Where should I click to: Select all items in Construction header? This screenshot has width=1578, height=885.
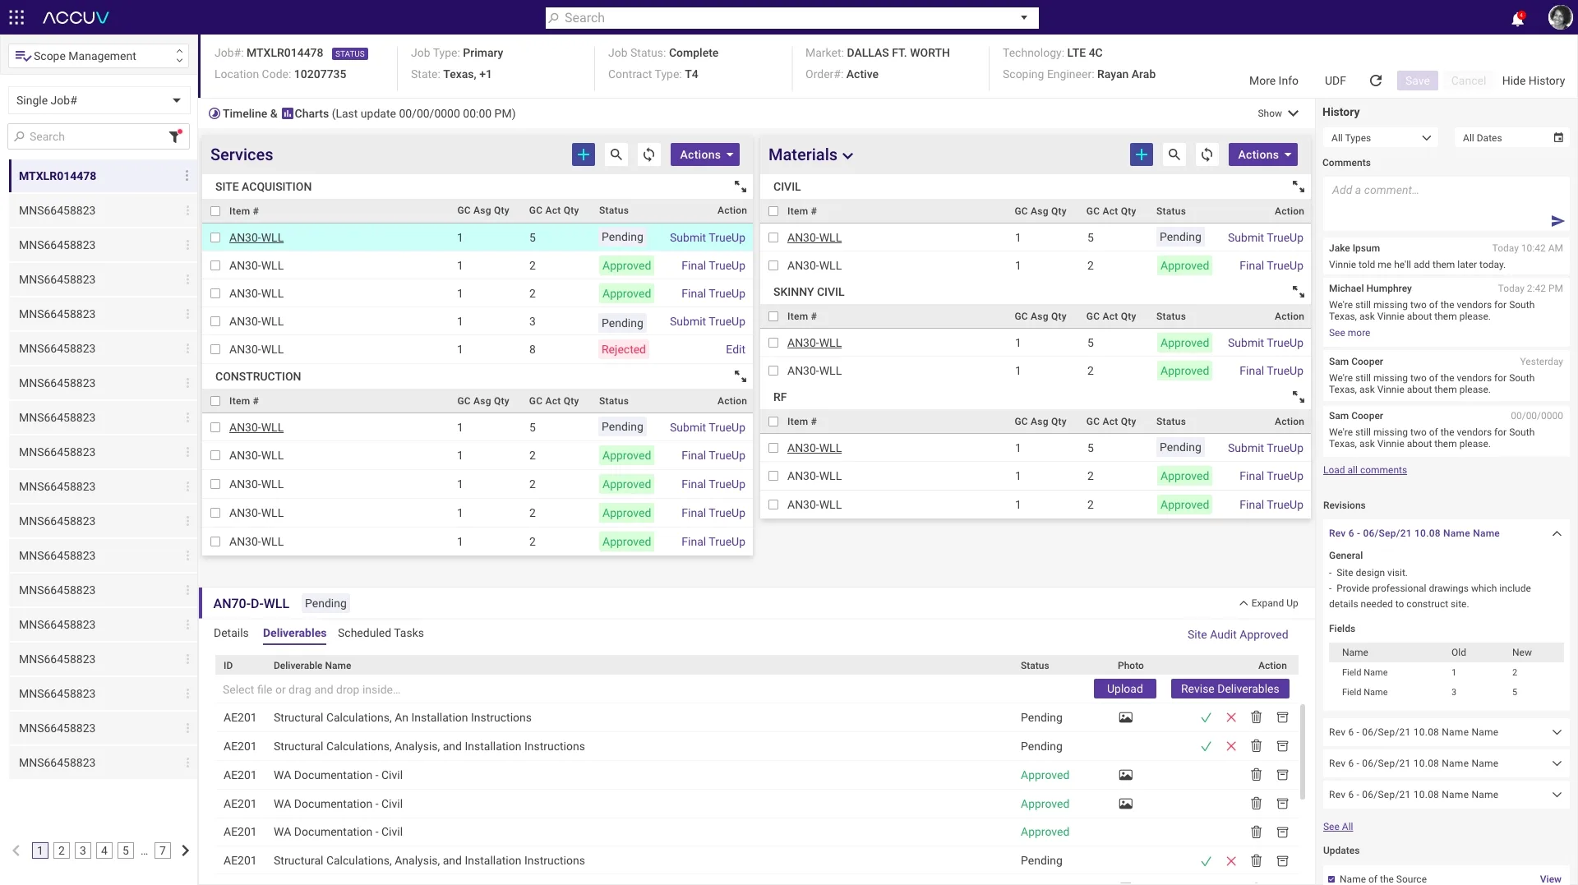(x=215, y=401)
